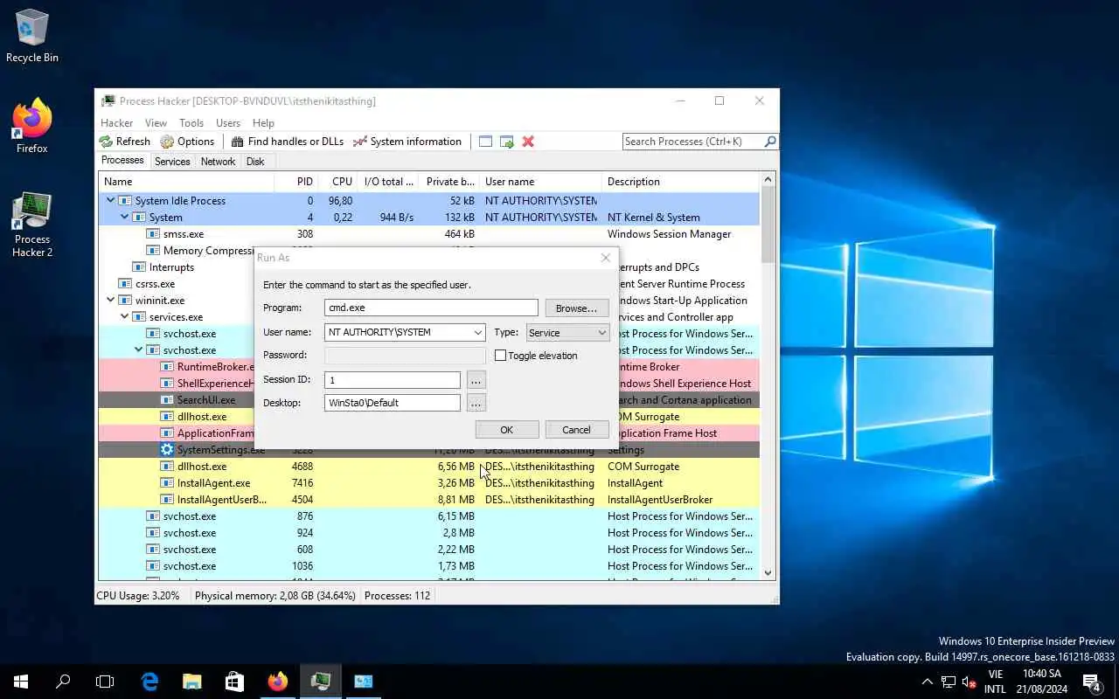1119x699 pixels.
Task: Open Recycle Bin on desktop
Action: 32,36
